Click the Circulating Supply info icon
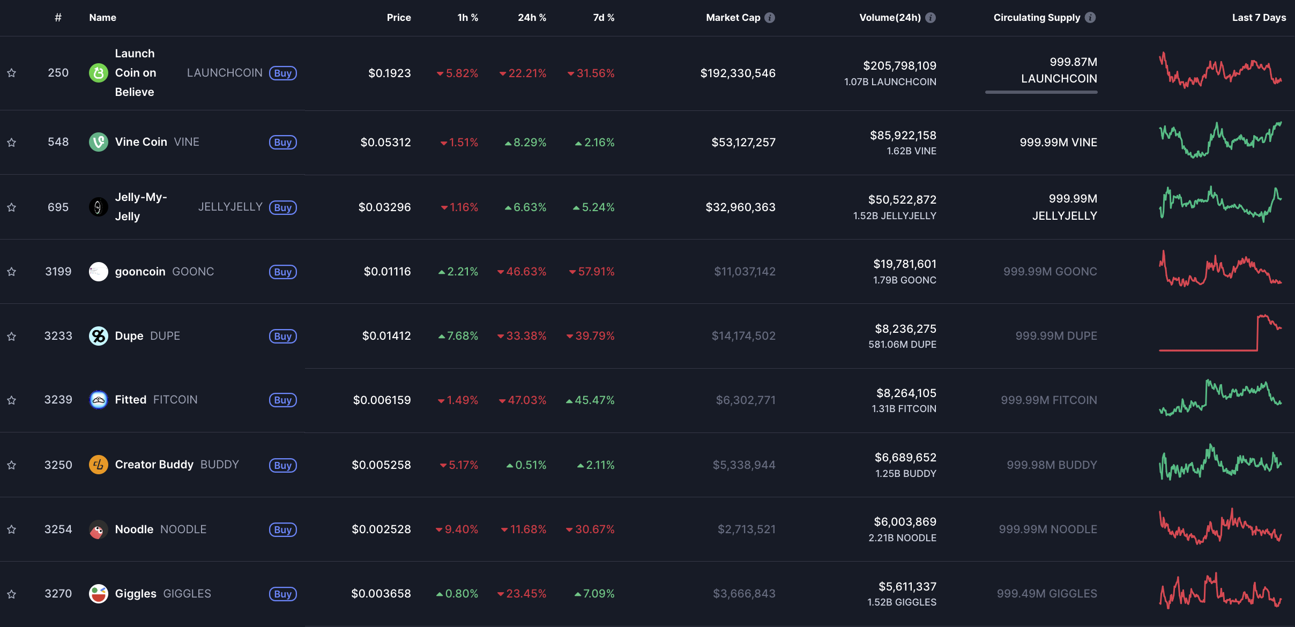The width and height of the screenshot is (1295, 627). (1090, 18)
